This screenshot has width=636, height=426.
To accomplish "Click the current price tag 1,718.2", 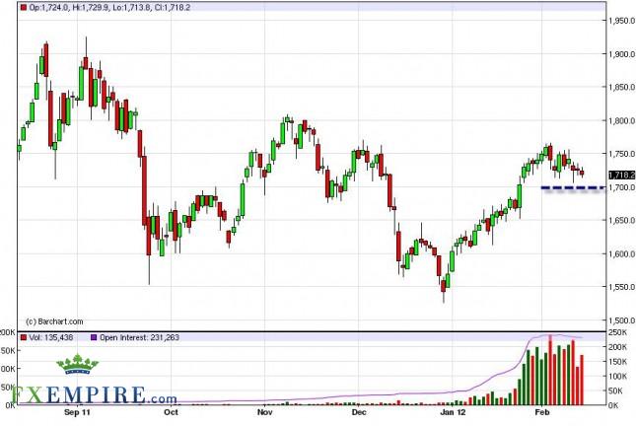I will [x=622, y=175].
